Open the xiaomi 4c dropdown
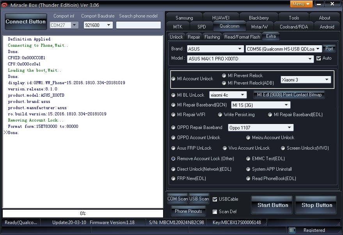Viewport: 343px width, 235px height. pyautogui.click(x=228, y=95)
